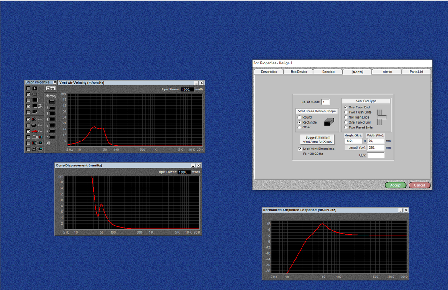This screenshot has width=448, height=290.
Task: Uncheck Lock Vent Dimensions
Action: (x=300, y=149)
